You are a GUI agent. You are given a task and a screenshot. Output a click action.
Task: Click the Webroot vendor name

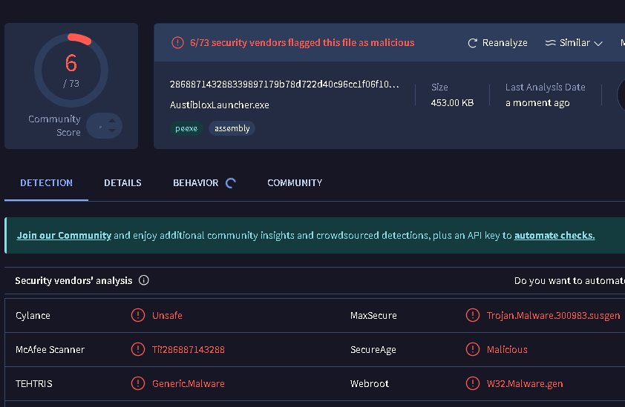point(370,383)
